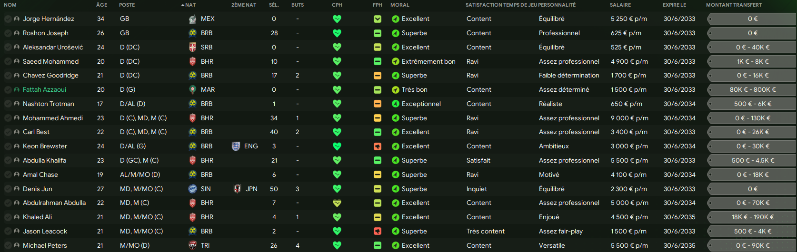This screenshot has width=797, height=252.
Task: Sort players by SALAIRE column header
Action: [x=620, y=5]
